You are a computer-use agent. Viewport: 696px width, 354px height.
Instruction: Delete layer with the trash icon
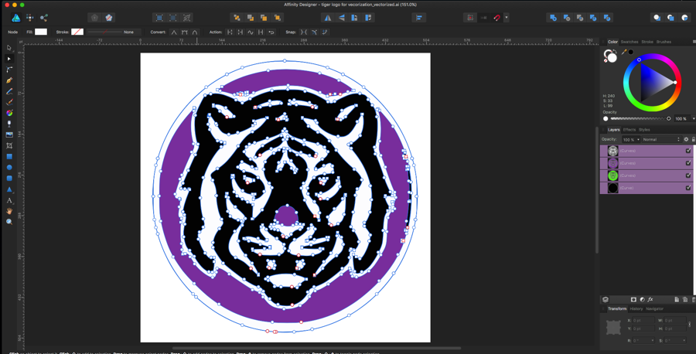coord(694,300)
